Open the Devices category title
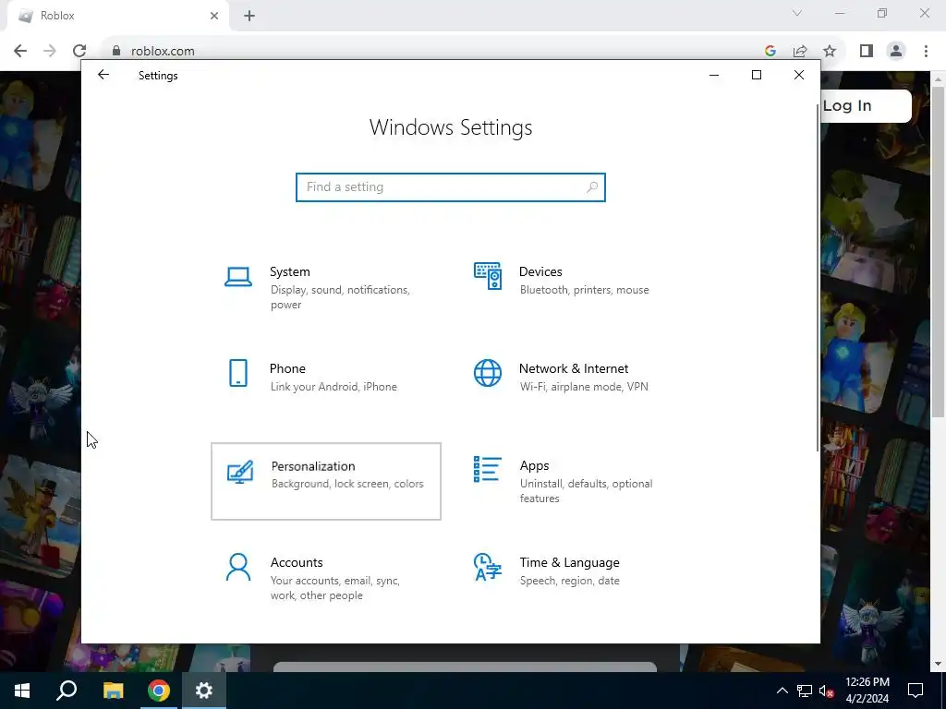This screenshot has height=709, width=946. (x=540, y=272)
